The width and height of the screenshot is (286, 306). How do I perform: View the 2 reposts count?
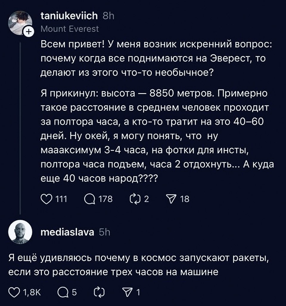pyautogui.click(x=147, y=198)
